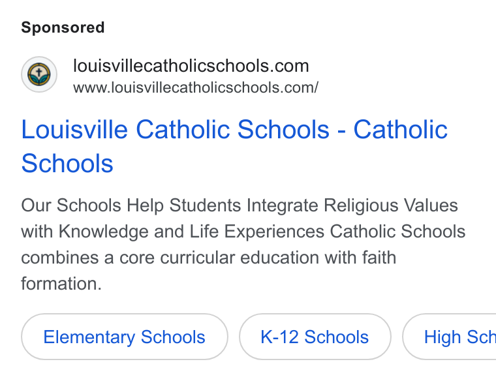Click the text Knowledge and Life Experiences
The height and width of the screenshot is (381, 496).
191,232
